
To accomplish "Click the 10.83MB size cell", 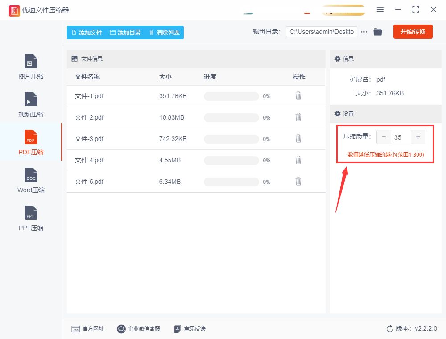I will (x=172, y=117).
